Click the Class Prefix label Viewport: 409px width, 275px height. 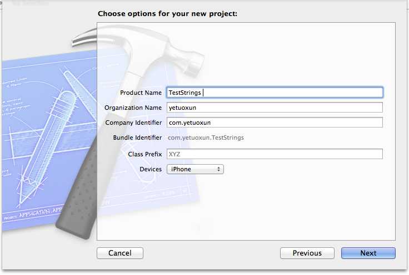(x=145, y=154)
